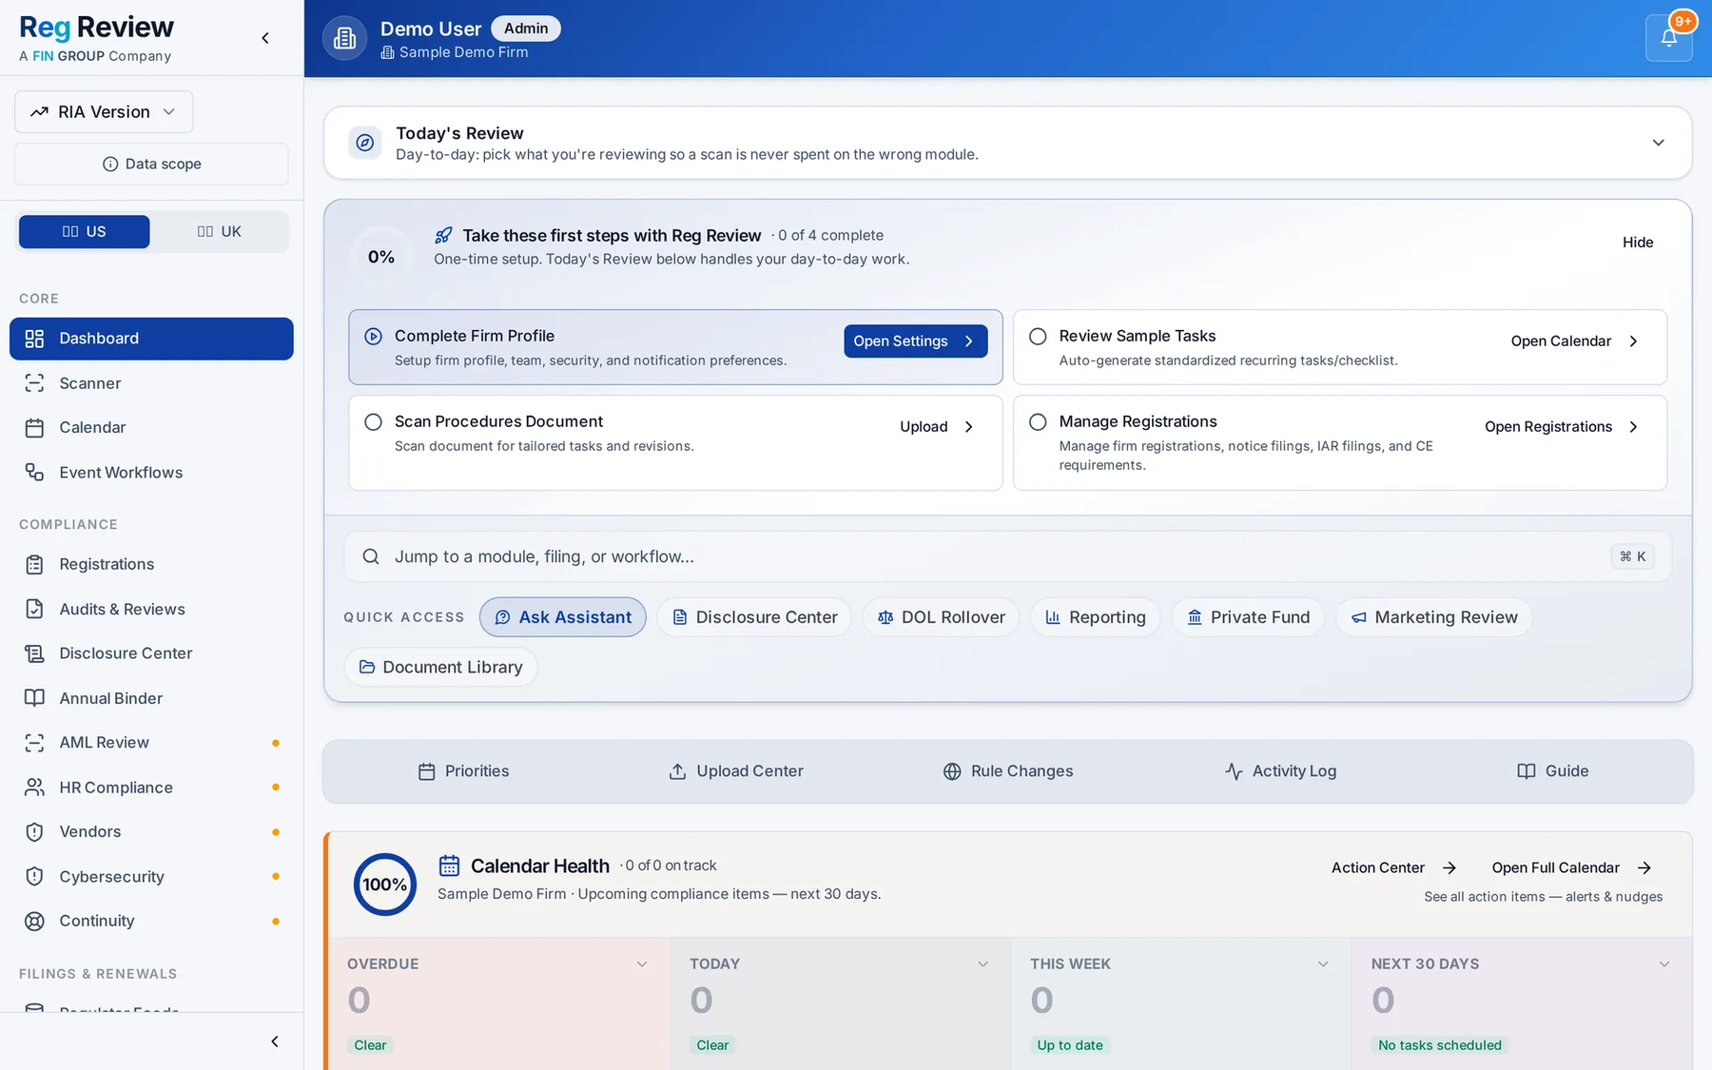
Task: Click the Marketing Review quick access chip
Action: click(x=1434, y=617)
